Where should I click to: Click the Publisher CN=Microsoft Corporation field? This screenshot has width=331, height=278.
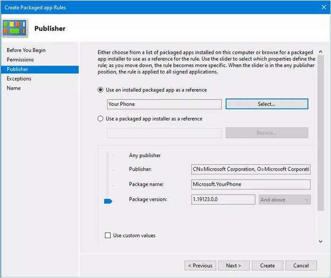(251, 169)
